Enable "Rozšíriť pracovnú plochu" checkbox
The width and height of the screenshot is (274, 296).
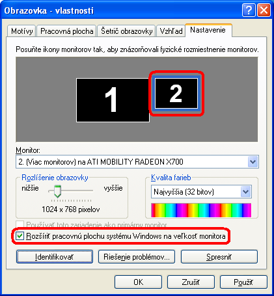[20, 236]
